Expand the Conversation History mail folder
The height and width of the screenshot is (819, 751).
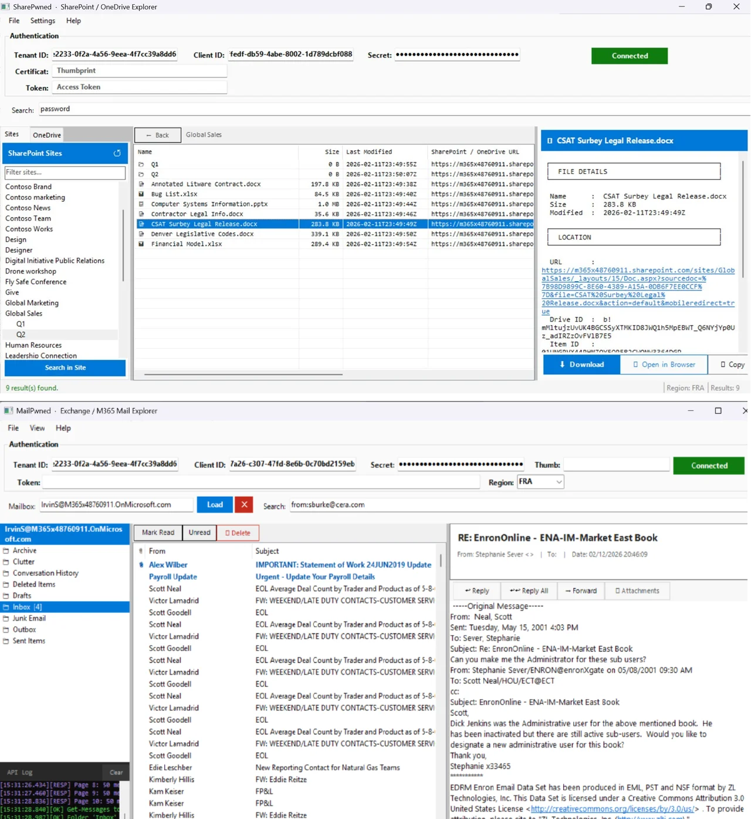pyautogui.click(x=46, y=572)
